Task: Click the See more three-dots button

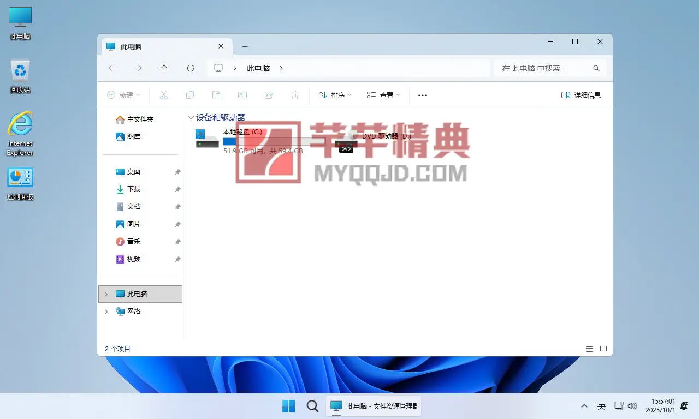Action: tap(423, 95)
